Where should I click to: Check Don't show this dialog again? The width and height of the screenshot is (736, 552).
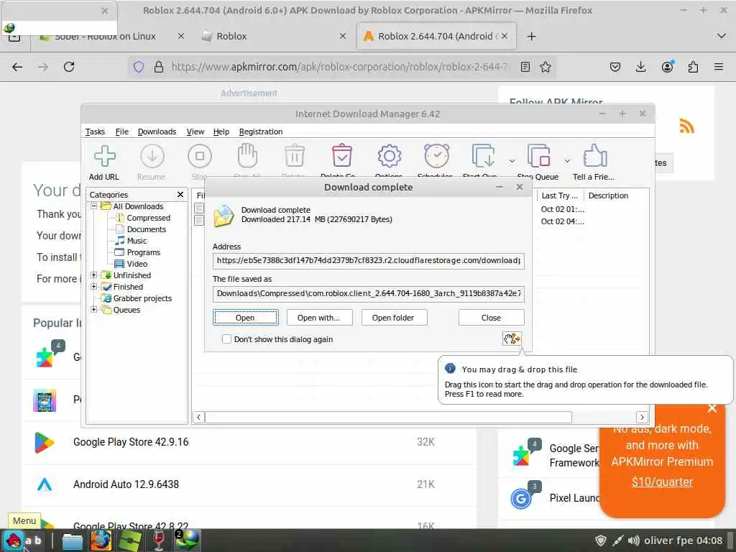[226, 339]
